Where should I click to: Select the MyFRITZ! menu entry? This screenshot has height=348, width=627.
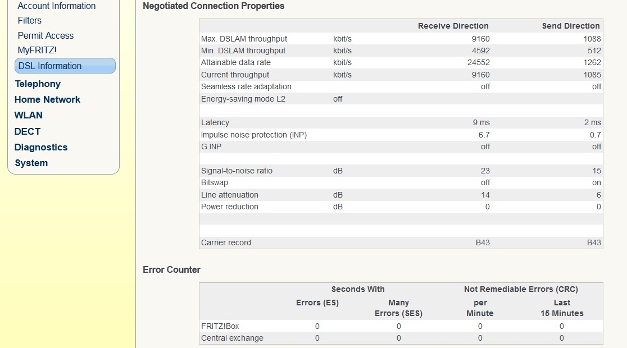(x=37, y=51)
